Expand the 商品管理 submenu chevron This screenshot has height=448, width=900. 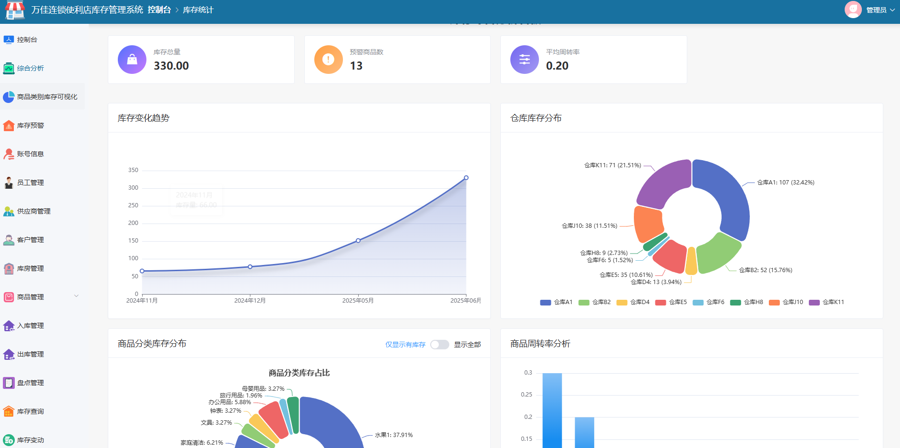point(76,296)
